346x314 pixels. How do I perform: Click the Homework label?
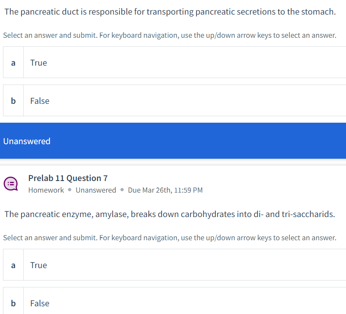pyautogui.click(x=46, y=190)
